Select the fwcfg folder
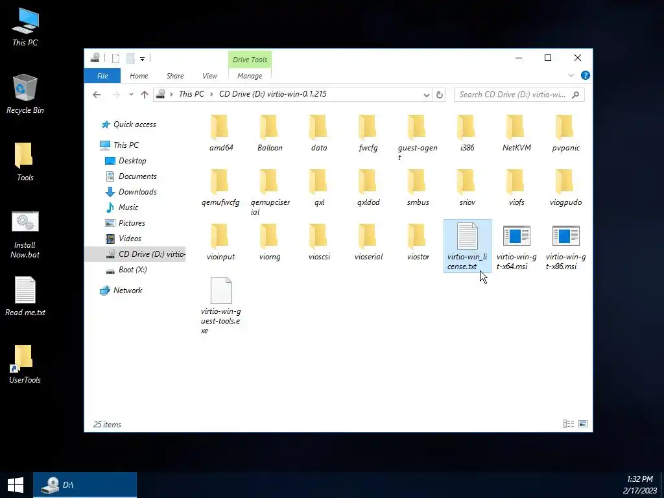This screenshot has width=664, height=498. (x=368, y=132)
